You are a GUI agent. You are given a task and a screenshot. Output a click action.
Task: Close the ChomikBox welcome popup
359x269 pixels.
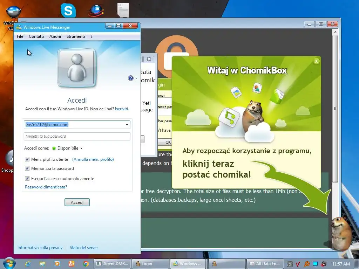316,61
